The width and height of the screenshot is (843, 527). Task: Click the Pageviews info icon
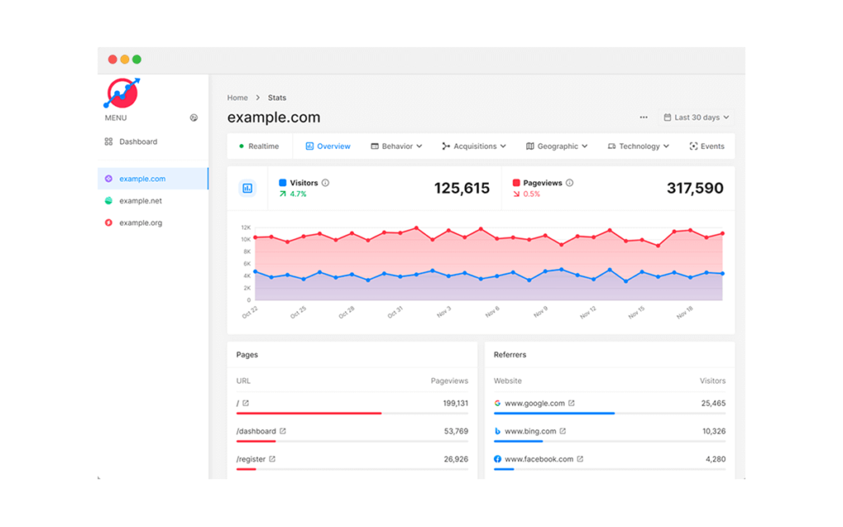pyautogui.click(x=570, y=183)
